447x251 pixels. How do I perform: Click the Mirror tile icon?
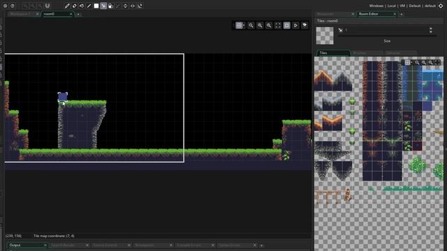(x=118, y=6)
